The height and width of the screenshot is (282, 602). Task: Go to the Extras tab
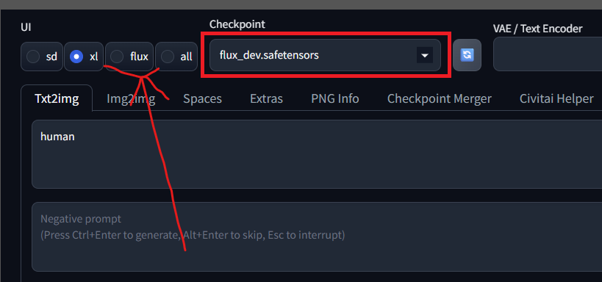coord(266,98)
